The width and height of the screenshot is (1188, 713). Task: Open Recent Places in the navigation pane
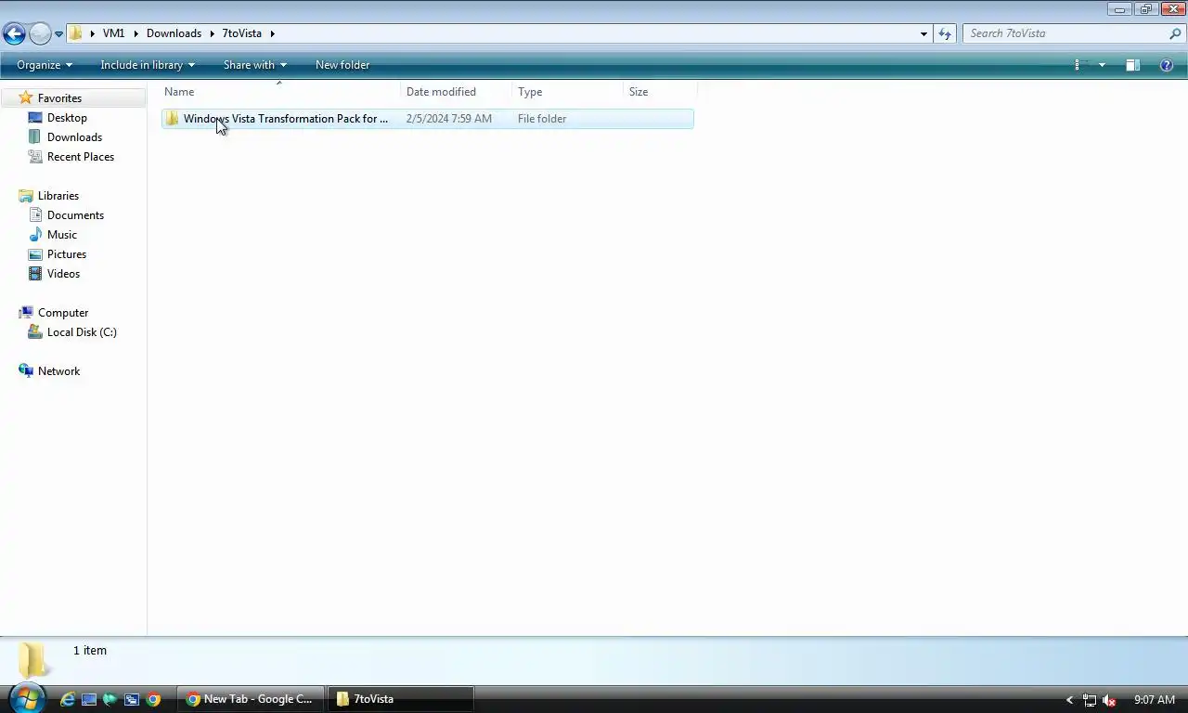pos(81,157)
